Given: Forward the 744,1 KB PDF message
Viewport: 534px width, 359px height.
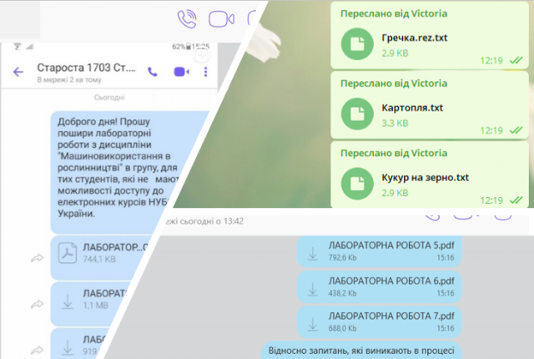Looking at the screenshot, I should pyautogui.click(x=37, y=258).
